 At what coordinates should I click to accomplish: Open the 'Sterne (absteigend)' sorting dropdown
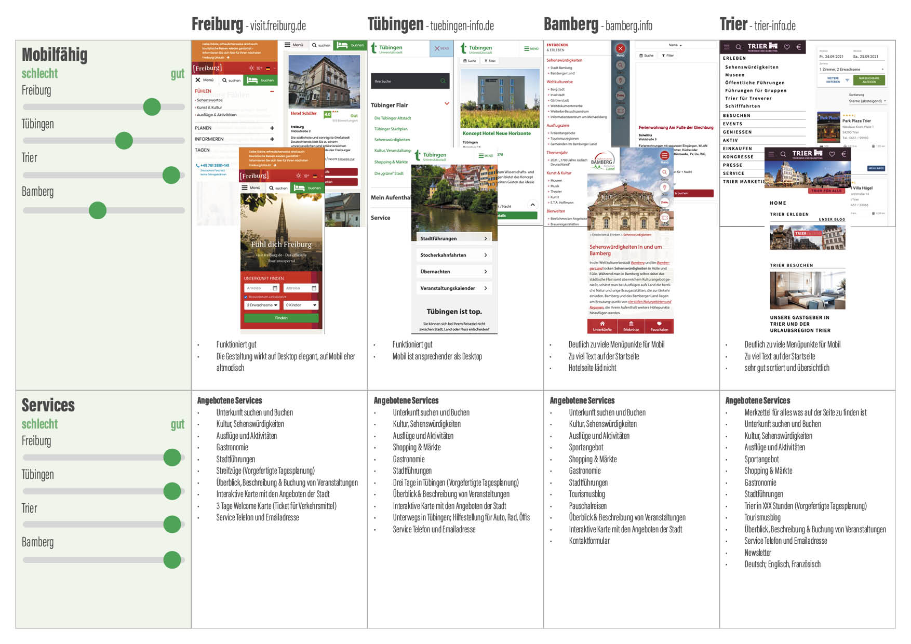(867, 101)
